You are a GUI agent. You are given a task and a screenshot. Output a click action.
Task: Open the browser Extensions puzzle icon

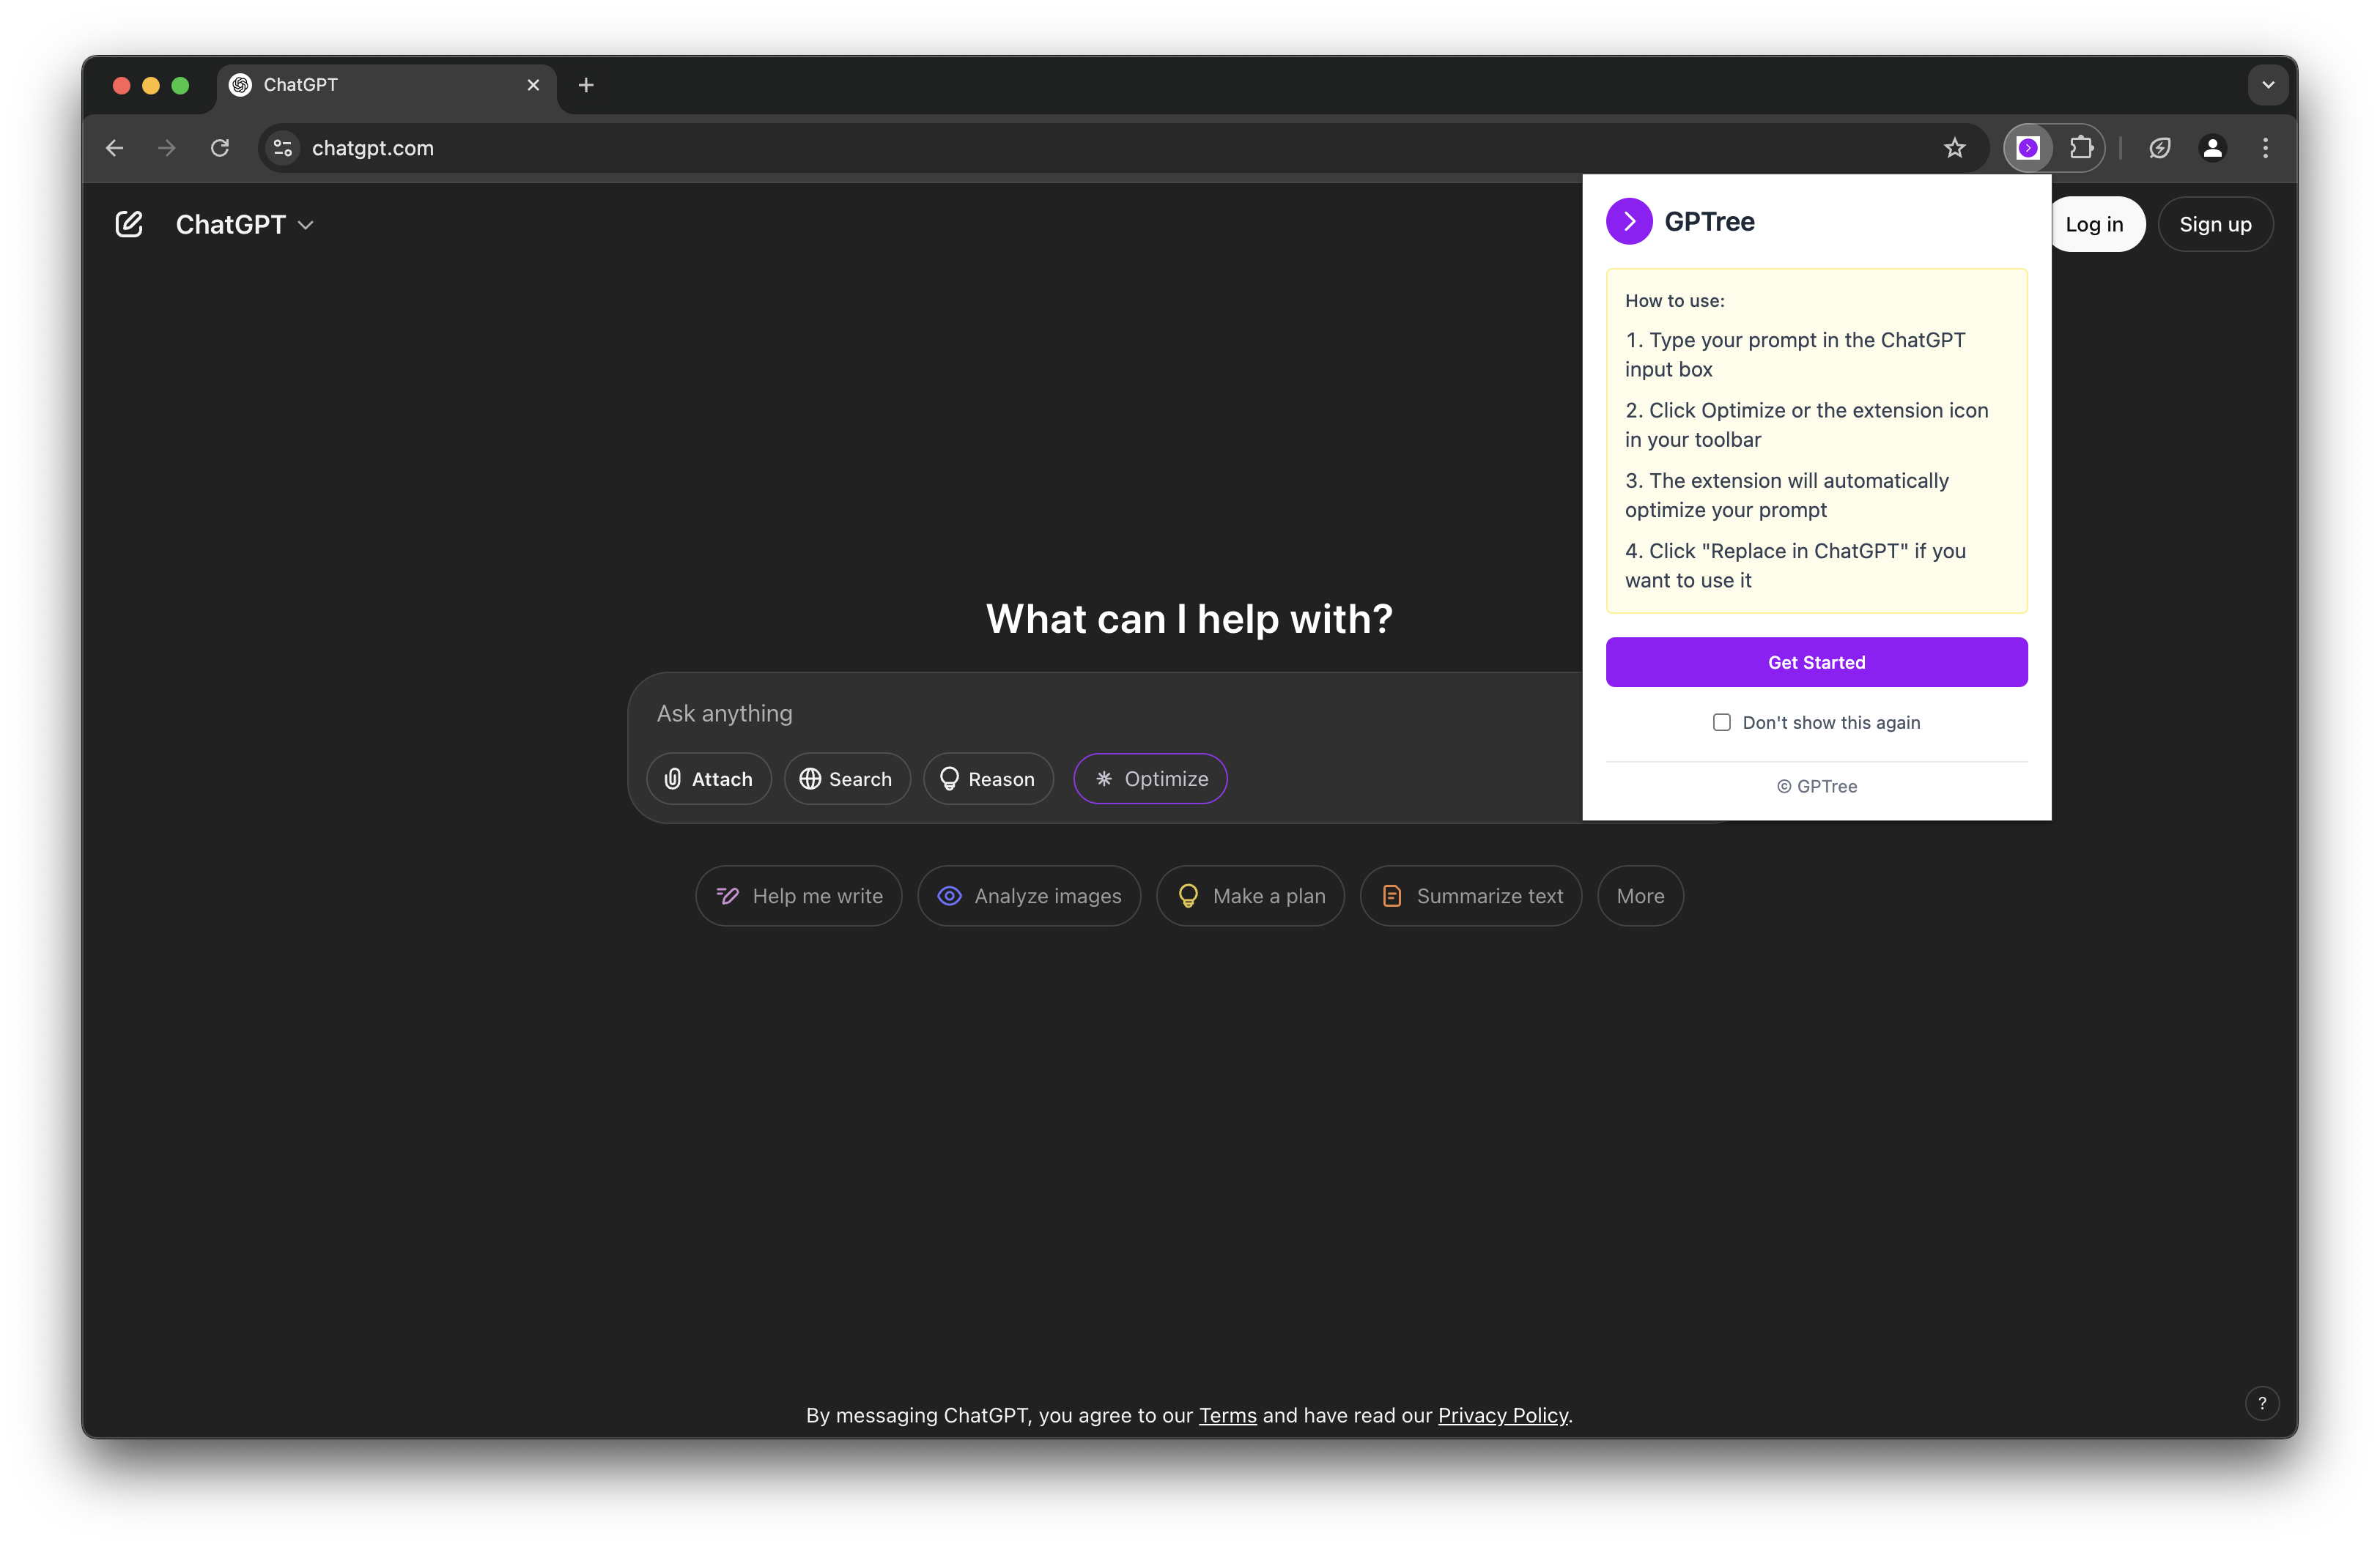2081,148
